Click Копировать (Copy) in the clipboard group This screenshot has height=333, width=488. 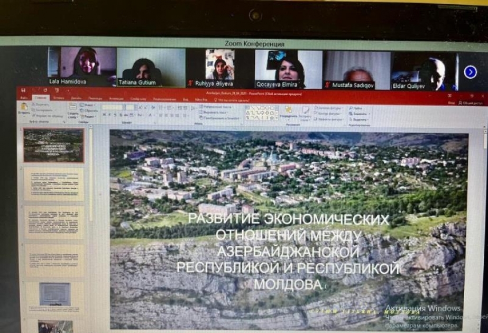[x=42, y=110]
